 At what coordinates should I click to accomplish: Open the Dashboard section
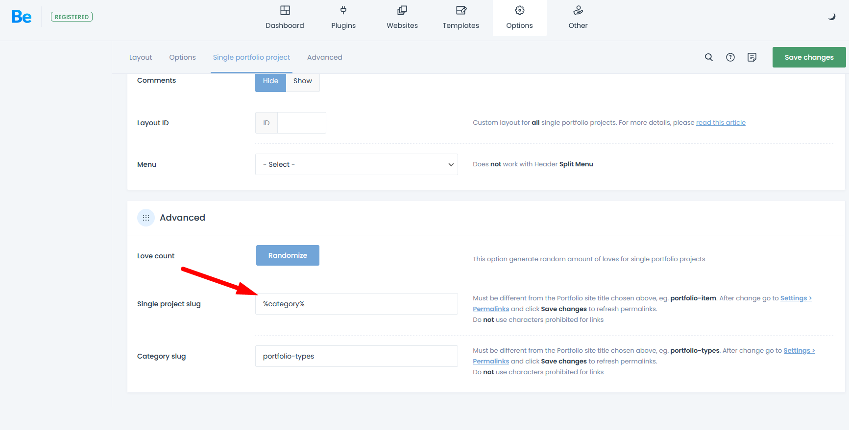(285, 18)
